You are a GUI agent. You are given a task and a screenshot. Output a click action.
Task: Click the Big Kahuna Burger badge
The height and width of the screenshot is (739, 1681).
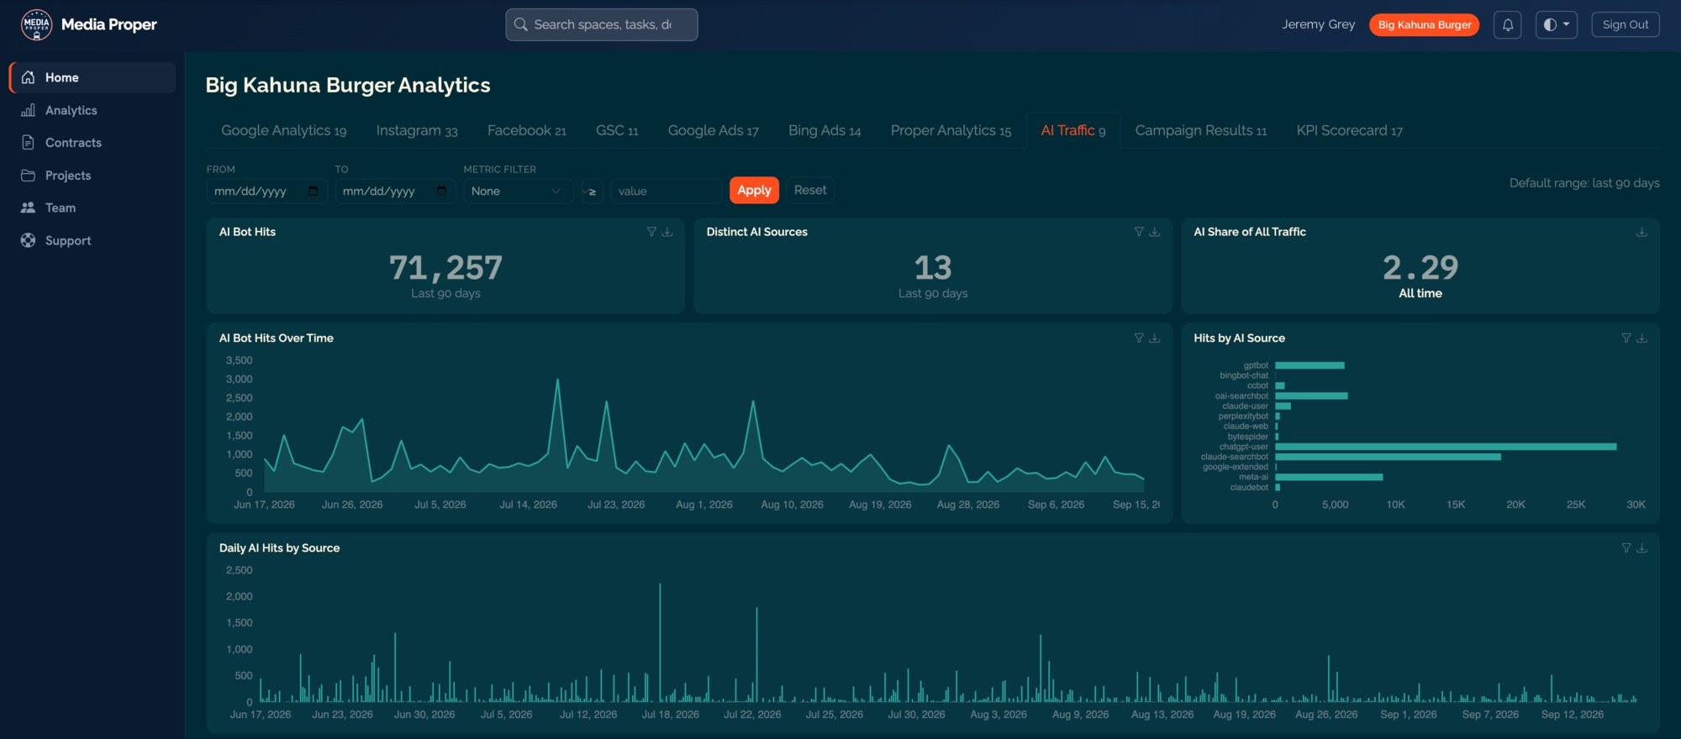pos(1425,24)
